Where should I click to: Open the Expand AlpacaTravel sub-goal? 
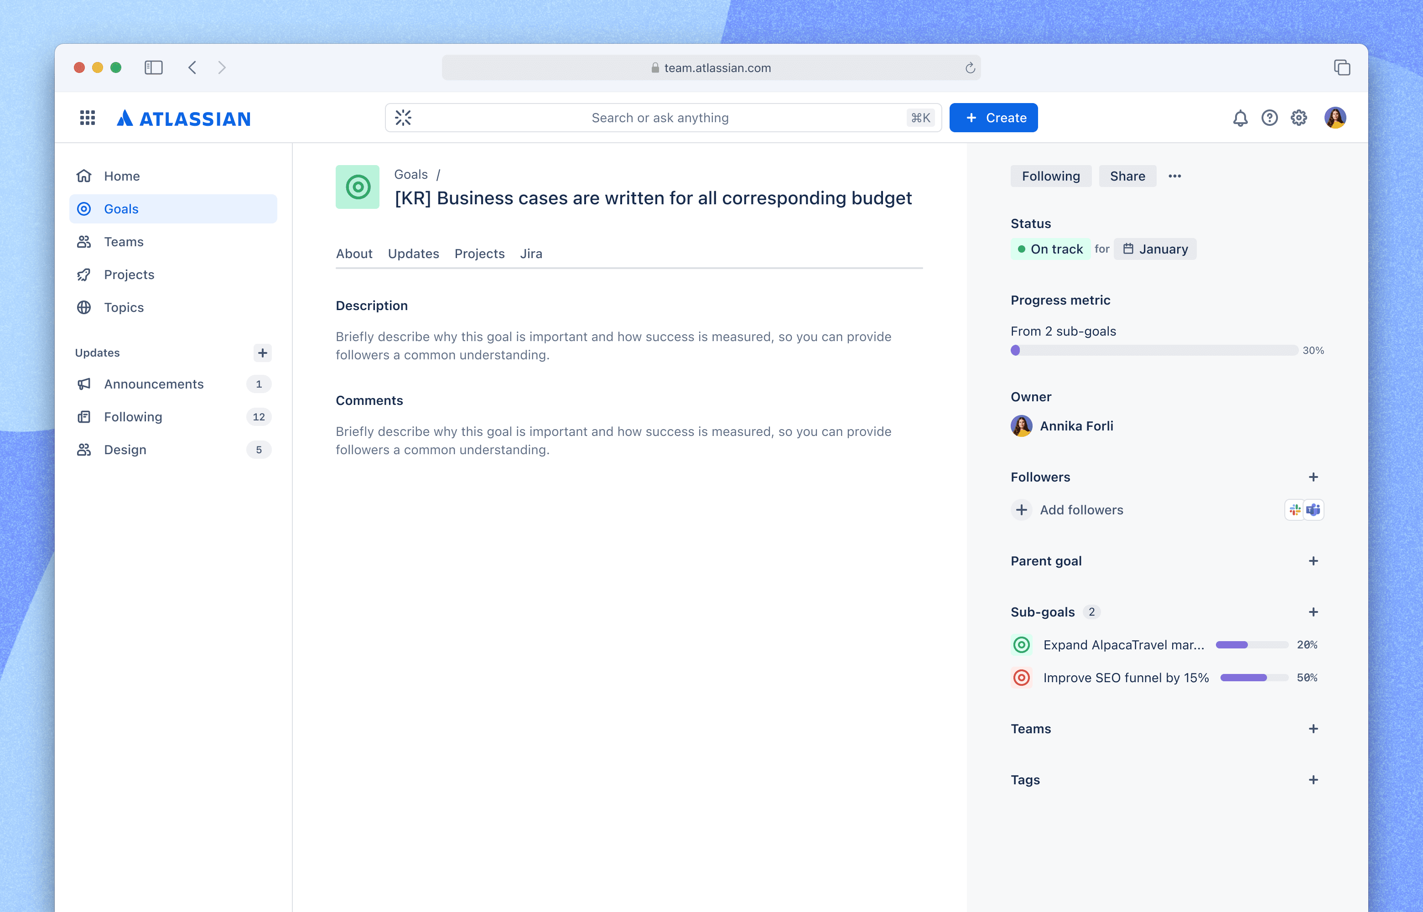pos(1123,645)
